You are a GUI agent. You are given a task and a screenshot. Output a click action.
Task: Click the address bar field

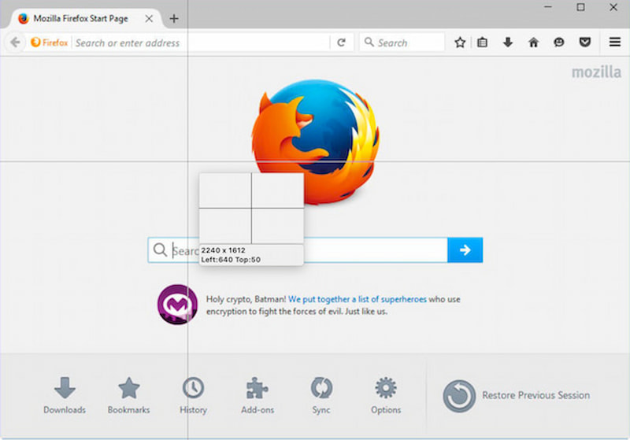click(197, 43)
